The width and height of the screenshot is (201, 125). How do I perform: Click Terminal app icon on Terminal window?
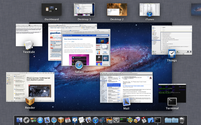pyautogui.click(x=172, y=102)
